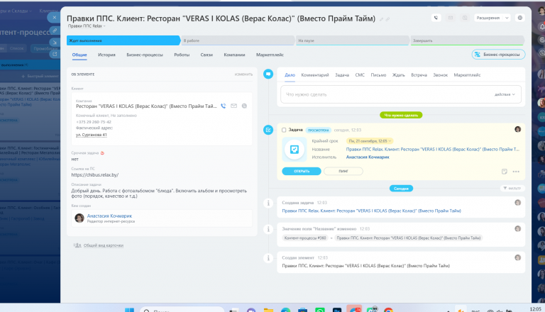The width and height of the screenshot is (545, 312).
Task: Select the 'Задача' timeline tab
Action: (x=342, y=75)
